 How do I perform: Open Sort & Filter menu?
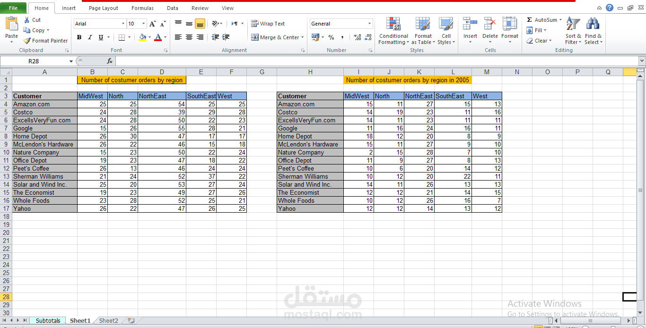click(573, 31)
